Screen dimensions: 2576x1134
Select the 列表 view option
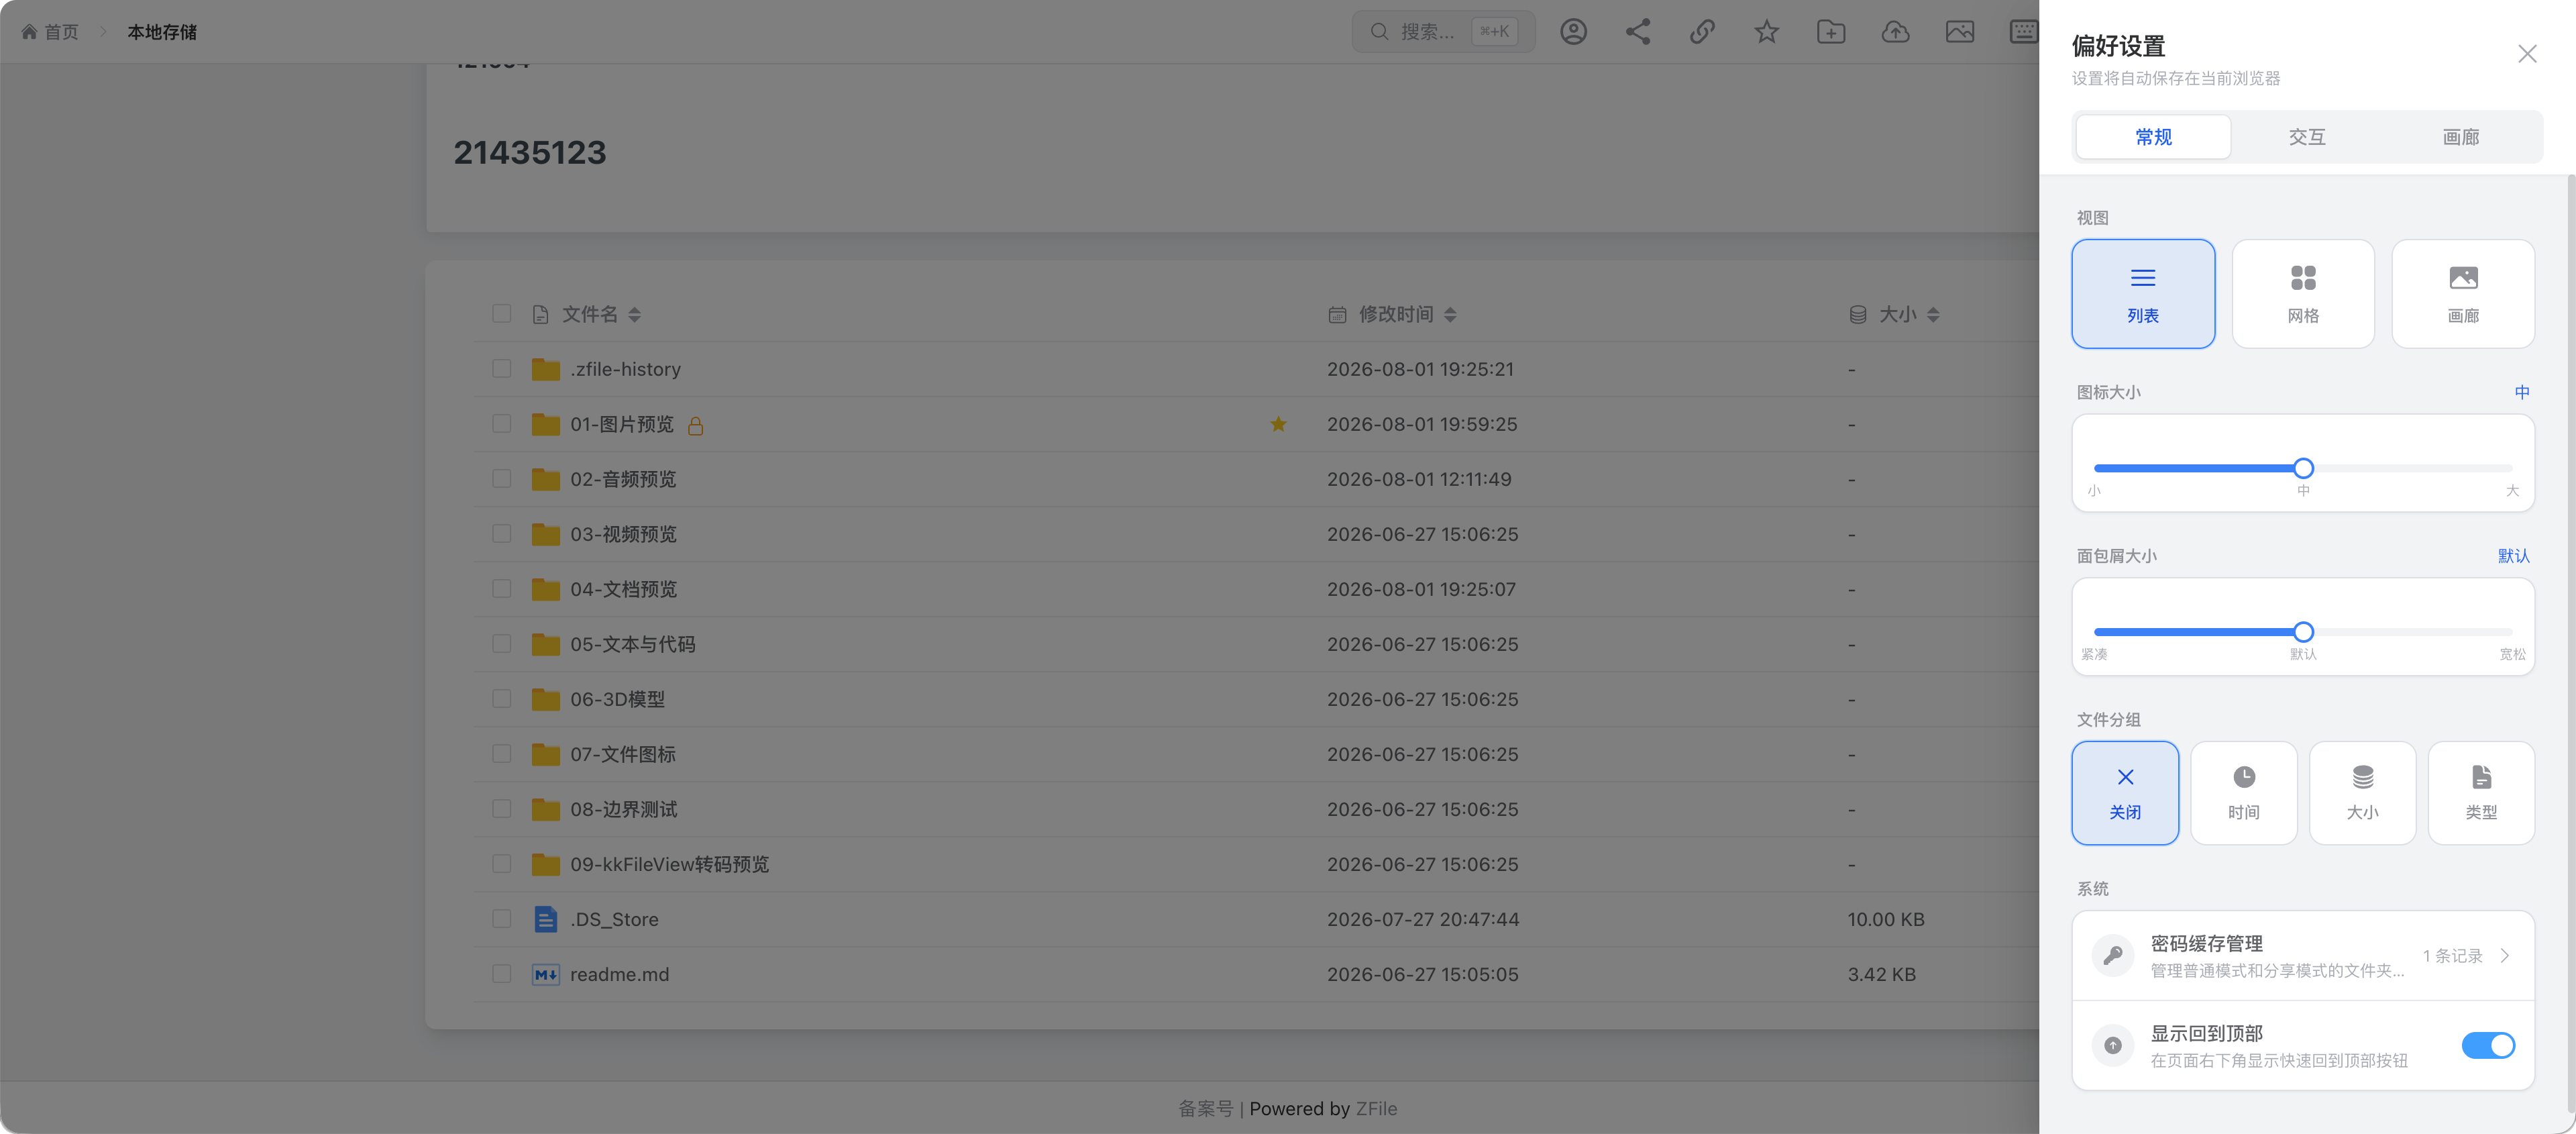click(x=2143, y=294)
